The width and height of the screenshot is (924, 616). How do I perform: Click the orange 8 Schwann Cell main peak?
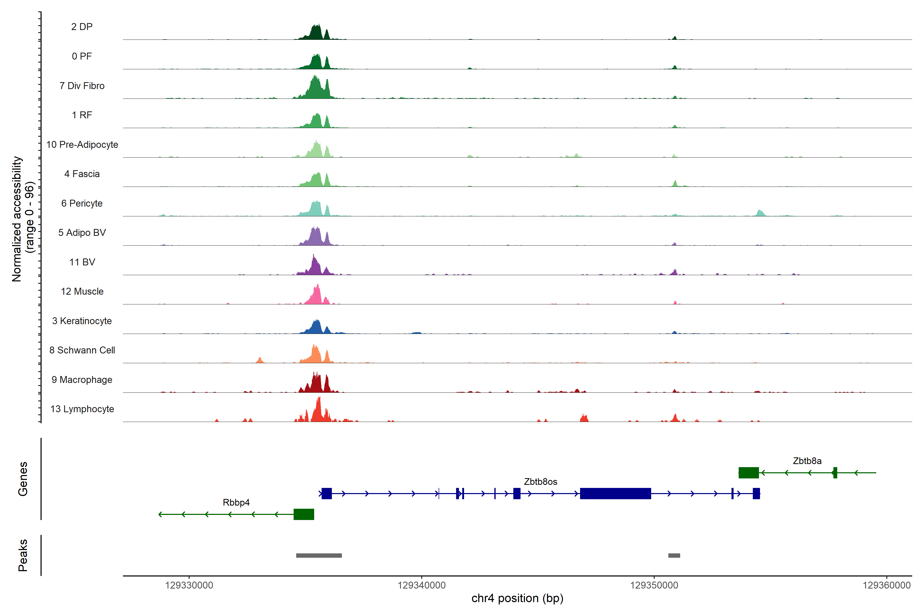pyautogui.click(x=315, y=356)
